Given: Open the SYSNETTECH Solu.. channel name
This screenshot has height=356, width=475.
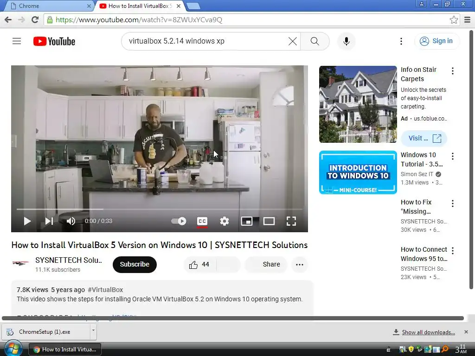Looking at the screenshot, I should click(69, 260).
